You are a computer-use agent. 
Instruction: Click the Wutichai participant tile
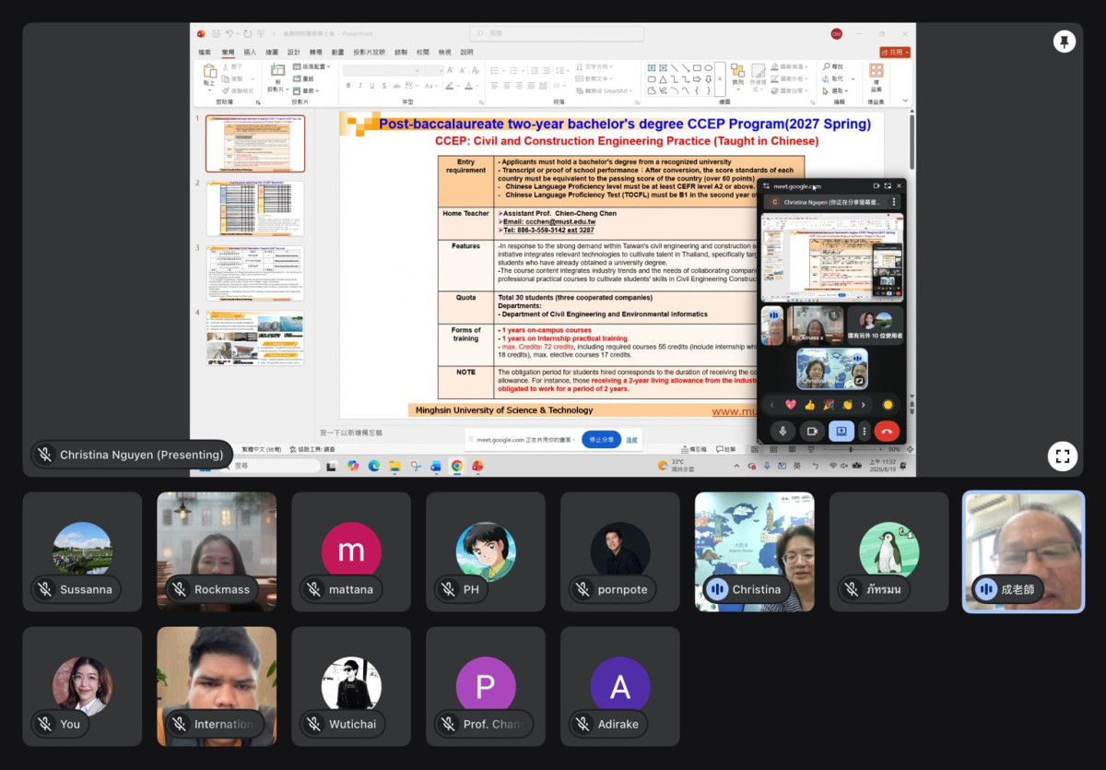(x=351, y=687)
